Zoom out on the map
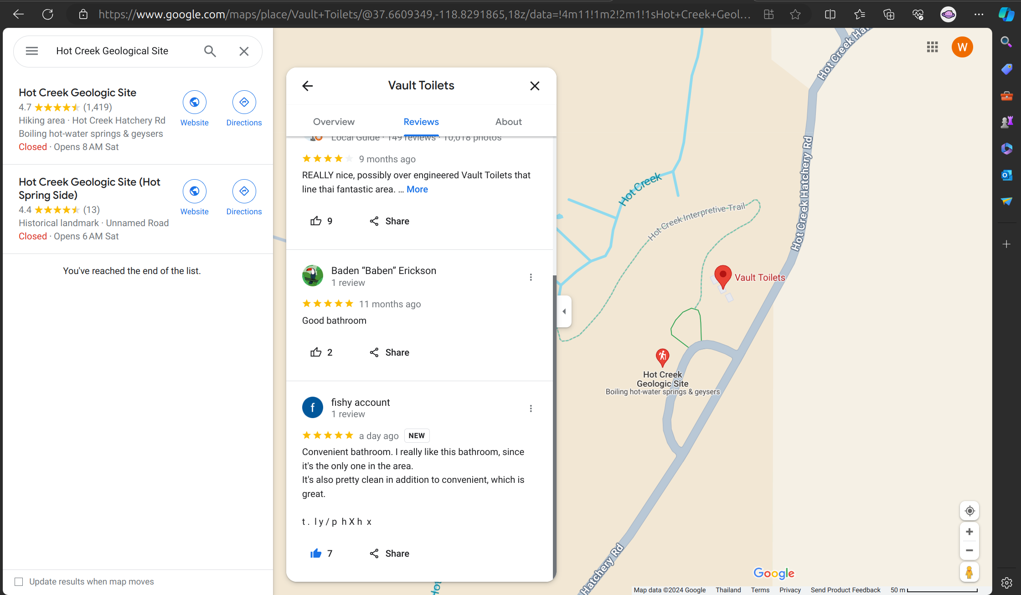This screenshot has height=595, width=1021. click(x=969, y=550)
